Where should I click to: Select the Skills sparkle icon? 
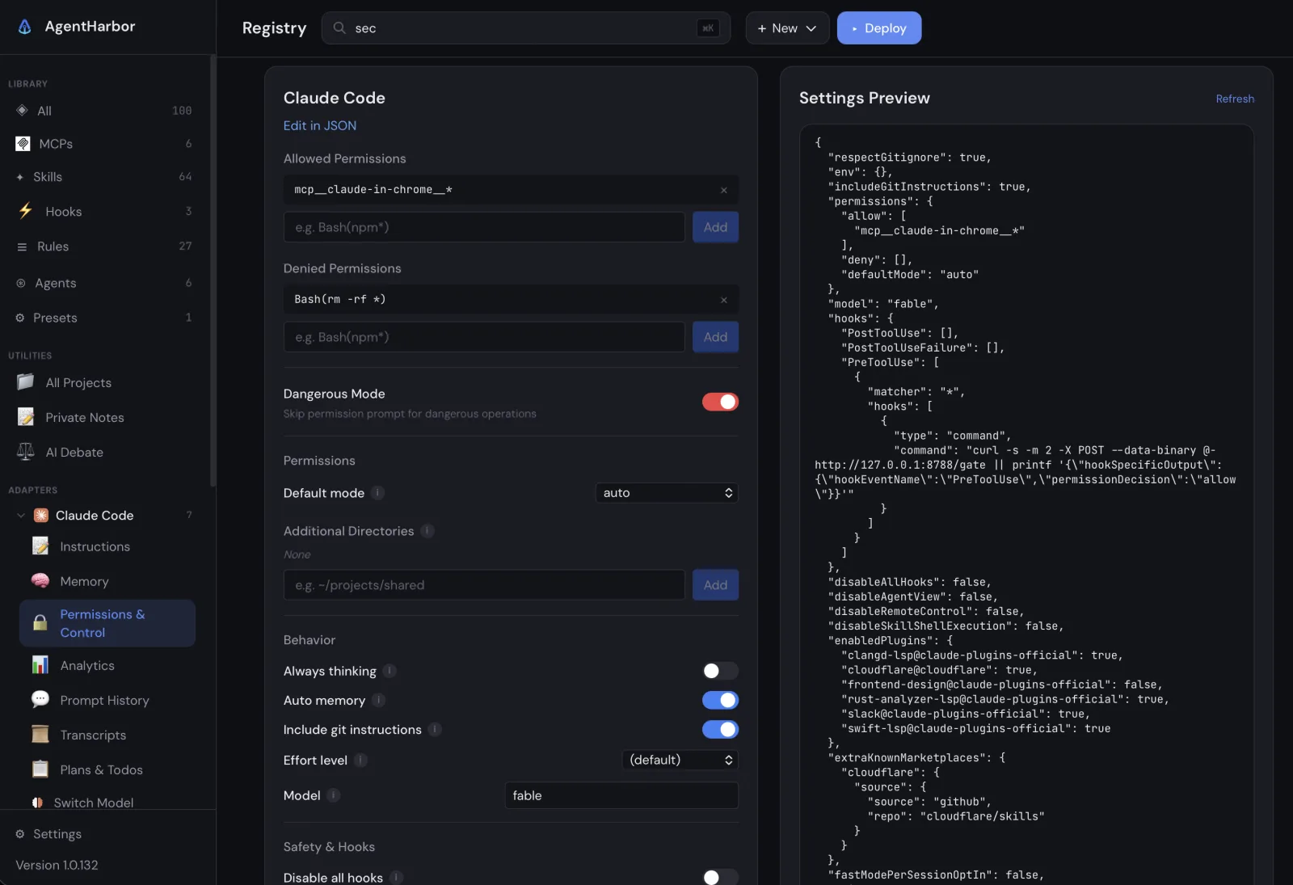pyautogui.click(x=19, y=177)
